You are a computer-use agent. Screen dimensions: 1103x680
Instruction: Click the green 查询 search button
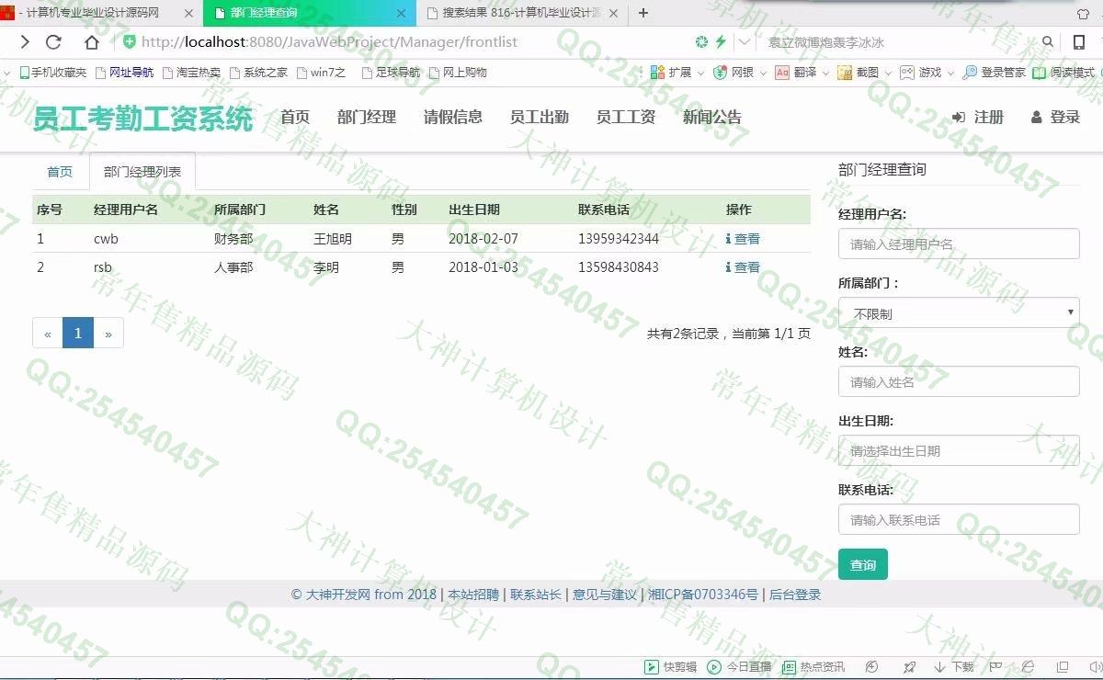pos(862,564)
